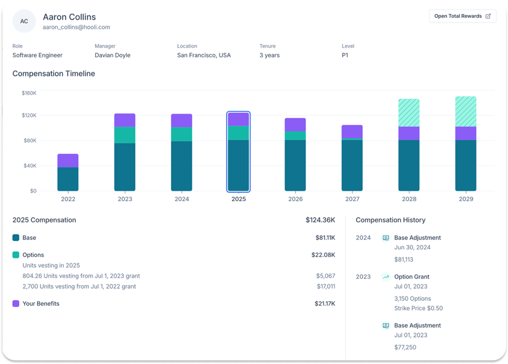508x364 pixels.
Task: Click the Jun 30, 2024 history date
Action: pos(412,248)
